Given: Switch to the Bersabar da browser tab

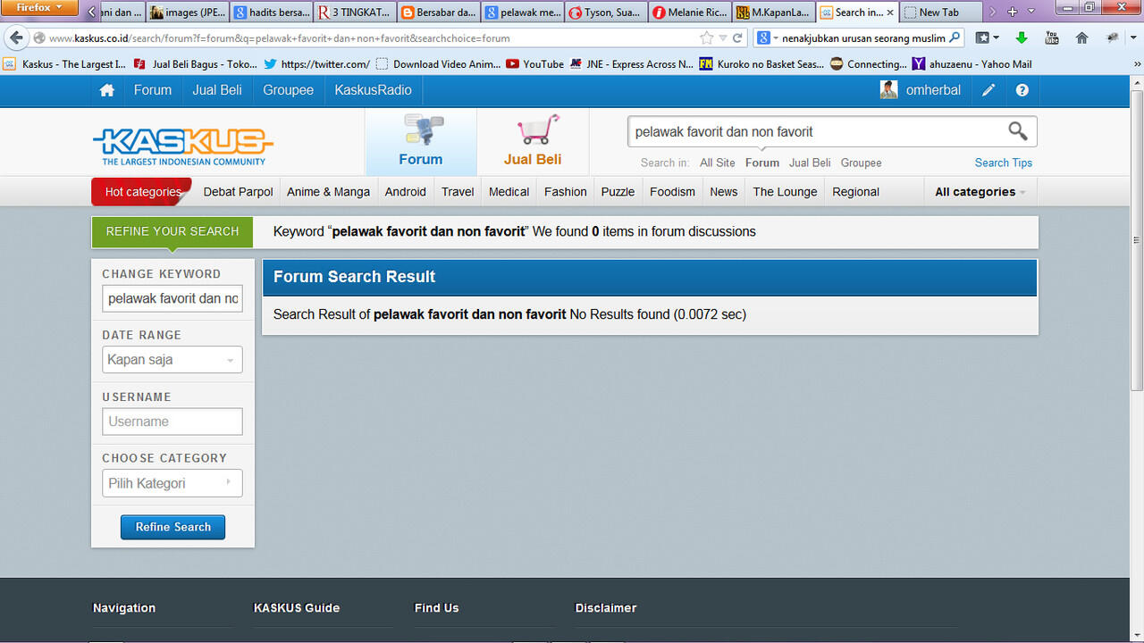Looking at the screenshot, I should point(438,13).
